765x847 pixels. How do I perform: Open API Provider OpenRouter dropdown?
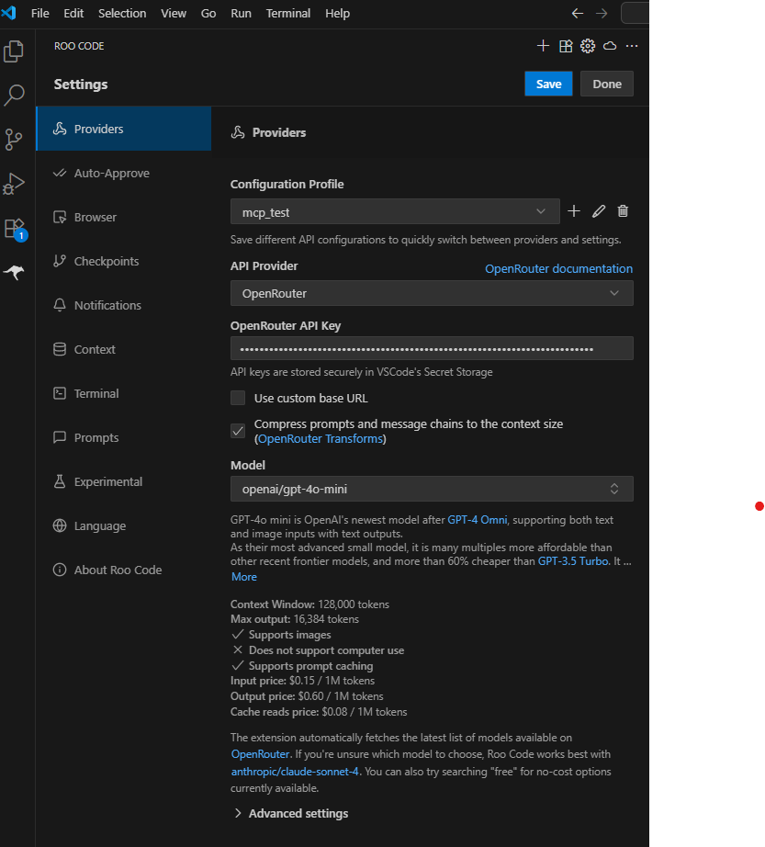432,293
